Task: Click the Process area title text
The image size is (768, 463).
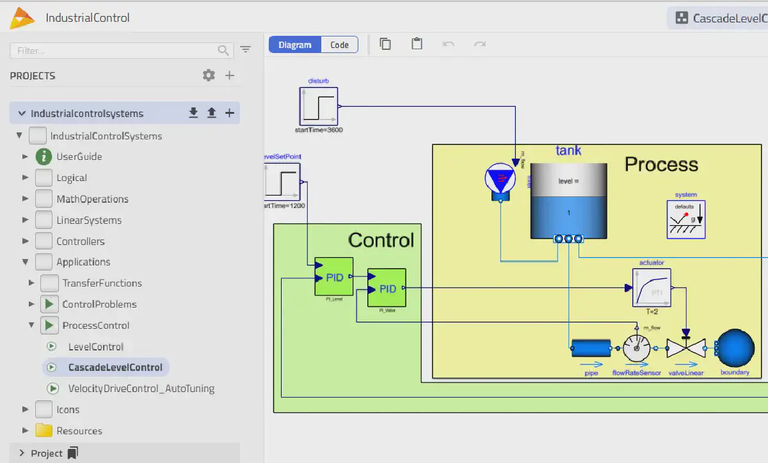Action: (661, 164)
